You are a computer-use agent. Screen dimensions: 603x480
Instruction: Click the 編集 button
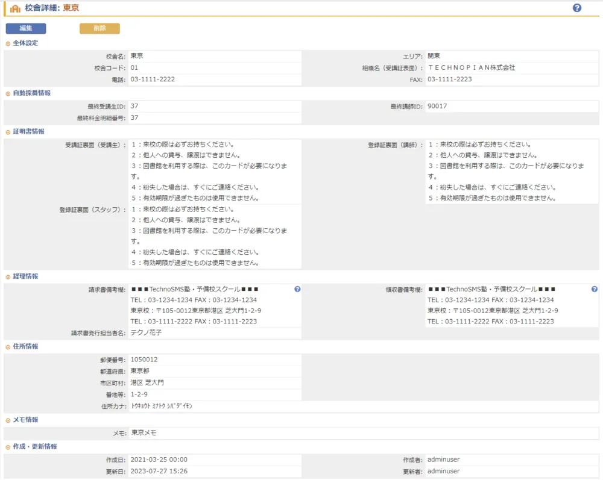click(x=26, y=28)
